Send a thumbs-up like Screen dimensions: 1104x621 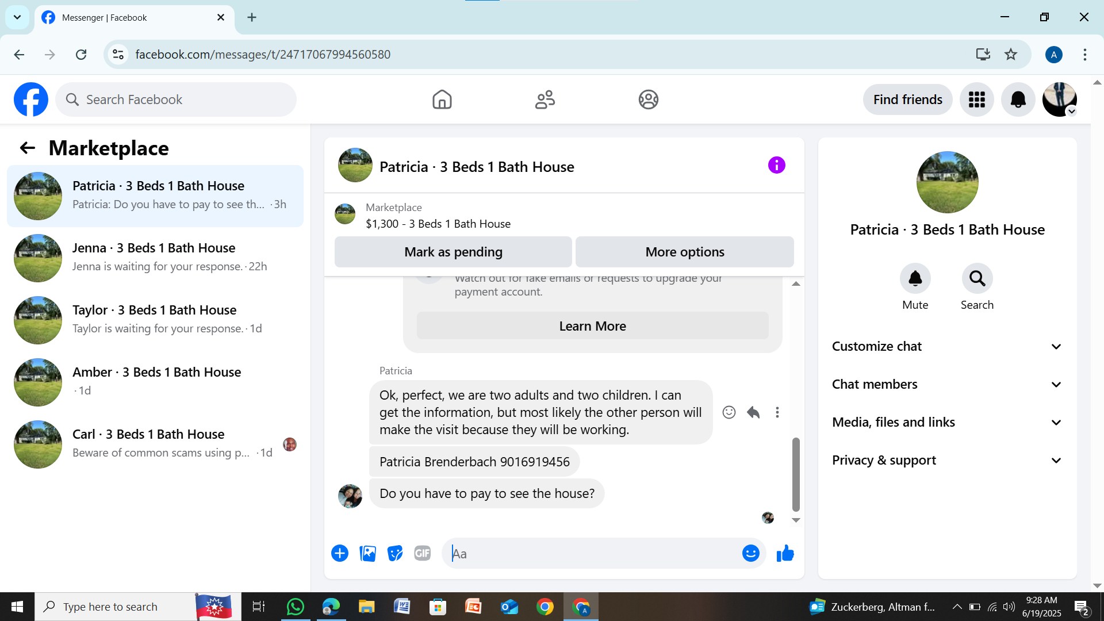(785, 553)
